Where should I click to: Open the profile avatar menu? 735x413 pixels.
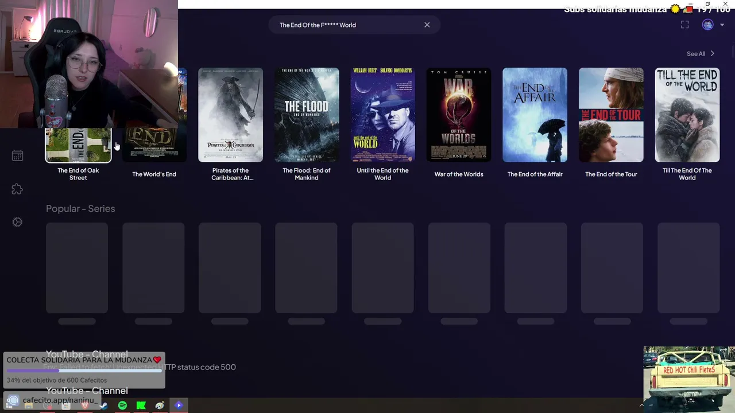pos(707,25)
